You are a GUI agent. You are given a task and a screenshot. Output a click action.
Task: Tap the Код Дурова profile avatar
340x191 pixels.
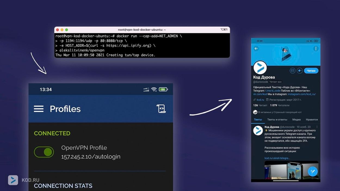[260, 68]
